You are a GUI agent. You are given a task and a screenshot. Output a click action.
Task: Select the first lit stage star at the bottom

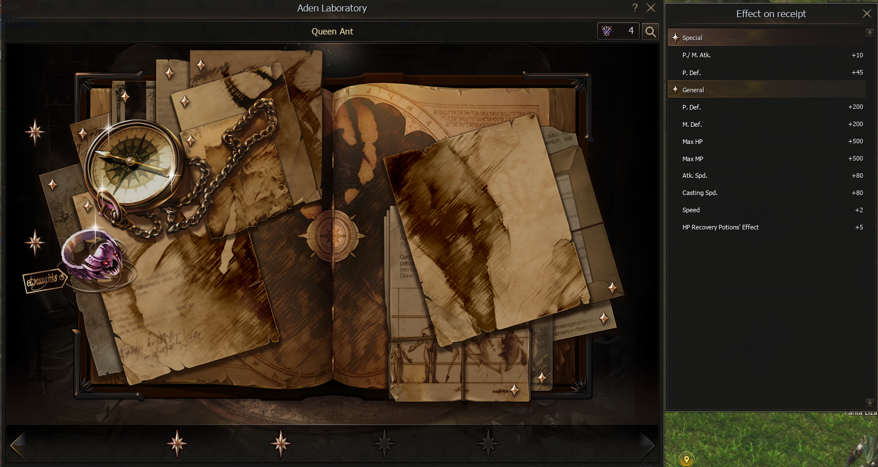[177, 443]
